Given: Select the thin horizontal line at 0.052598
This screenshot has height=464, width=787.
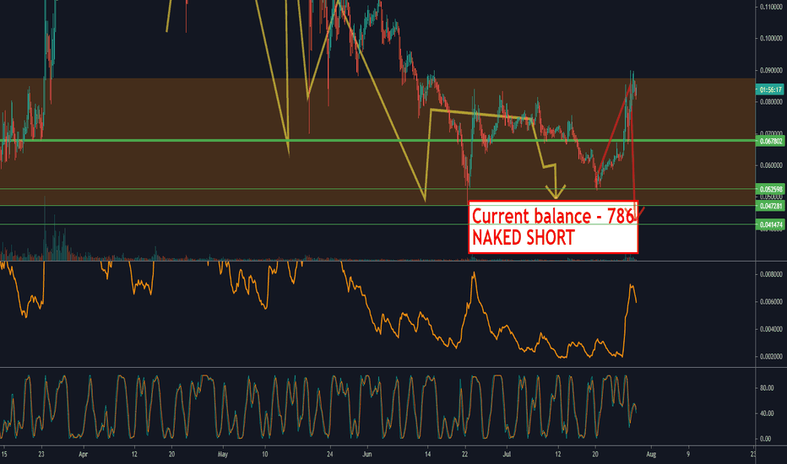Looking at the screenshot, I should click(377, 189).
